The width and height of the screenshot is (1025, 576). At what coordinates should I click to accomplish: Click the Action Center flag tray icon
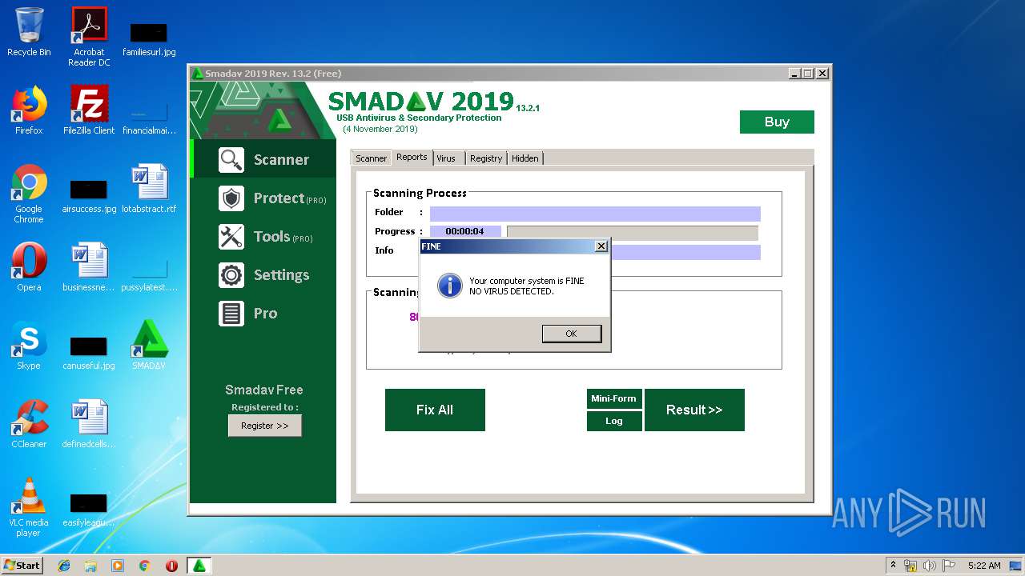pos(948,566)
